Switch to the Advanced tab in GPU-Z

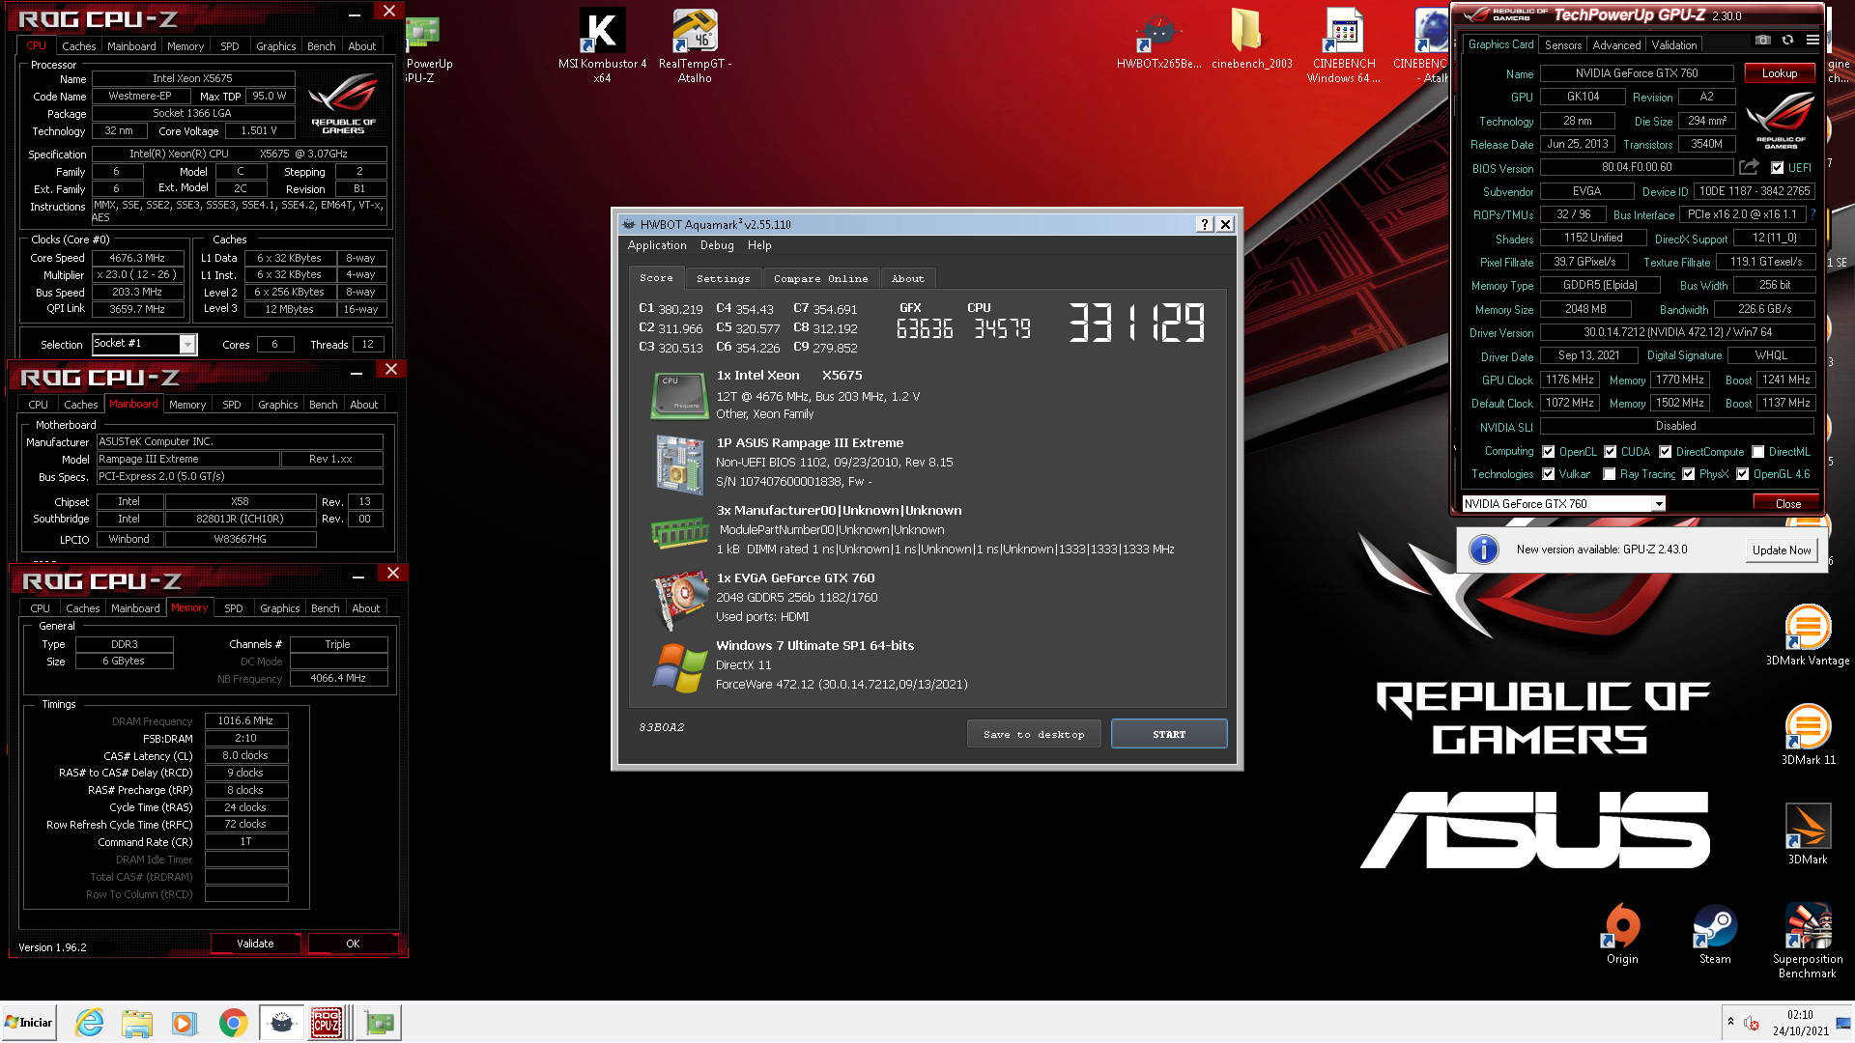[x=1616, y=45]
